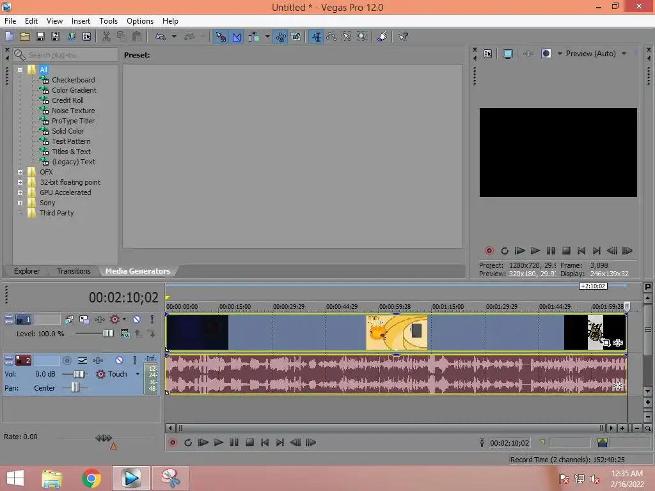Expand the Sony folder
The width and height of the screenshot is (655, 491).
(20, 203)
